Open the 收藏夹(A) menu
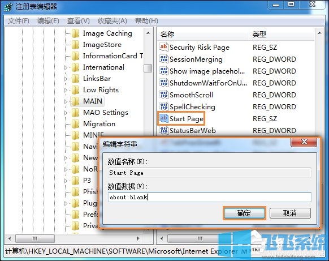 coord(112,21)
